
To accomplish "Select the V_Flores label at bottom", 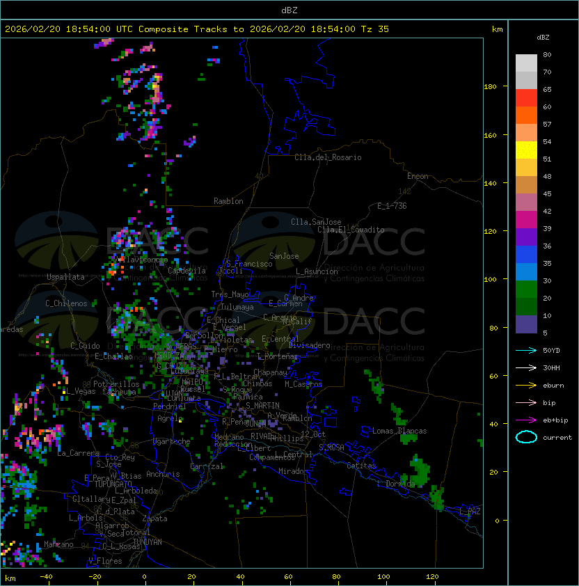I will tap(105, 561).
